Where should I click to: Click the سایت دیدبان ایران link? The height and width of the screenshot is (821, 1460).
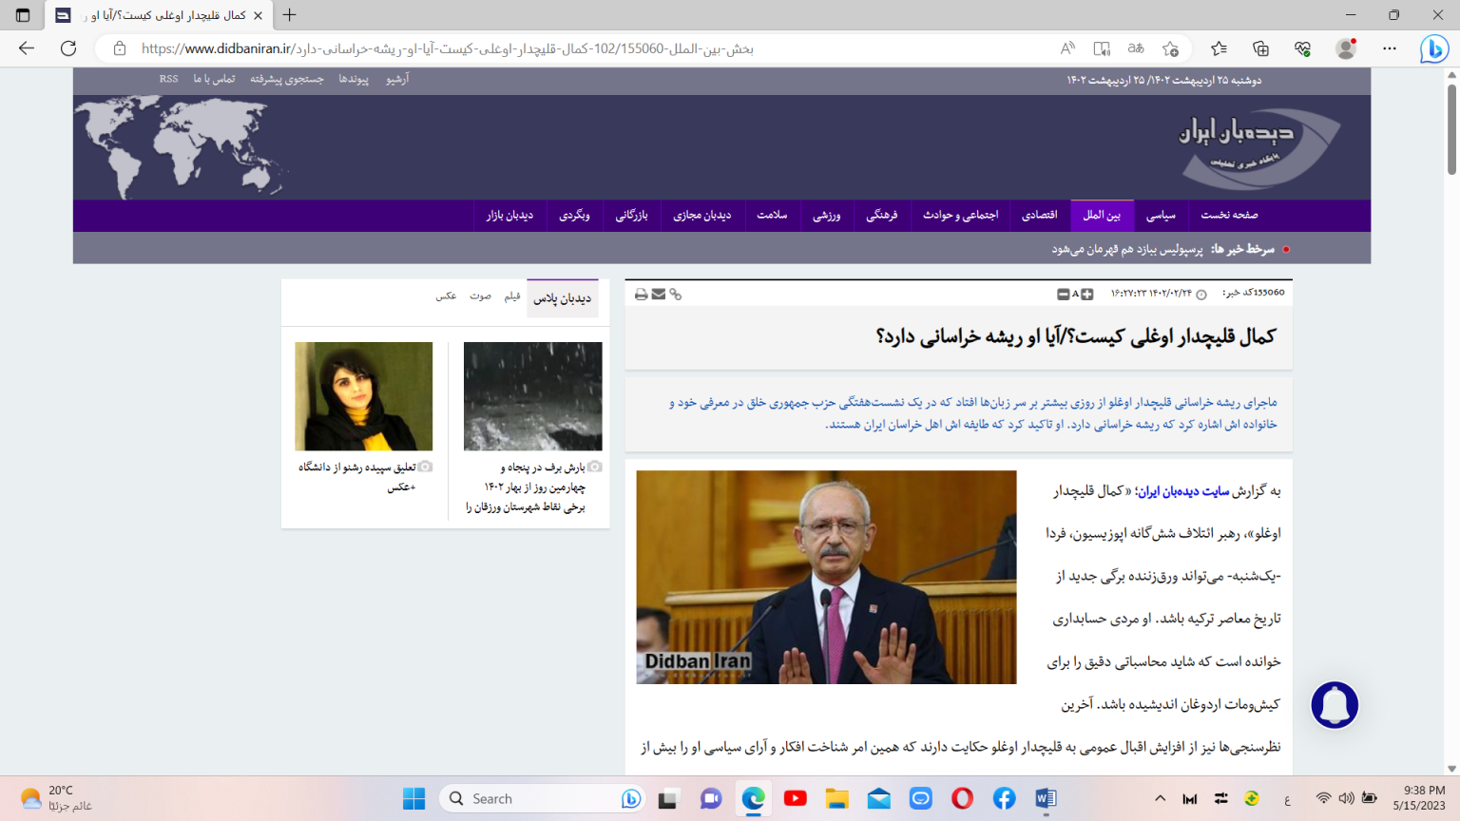[x=1183, y=491]
